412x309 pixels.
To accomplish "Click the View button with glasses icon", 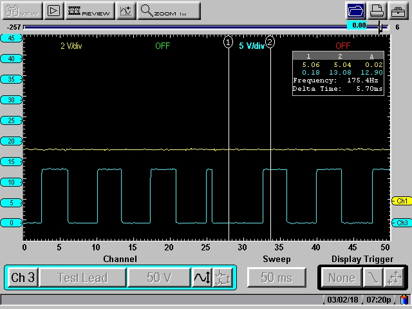I will (22, 10).
